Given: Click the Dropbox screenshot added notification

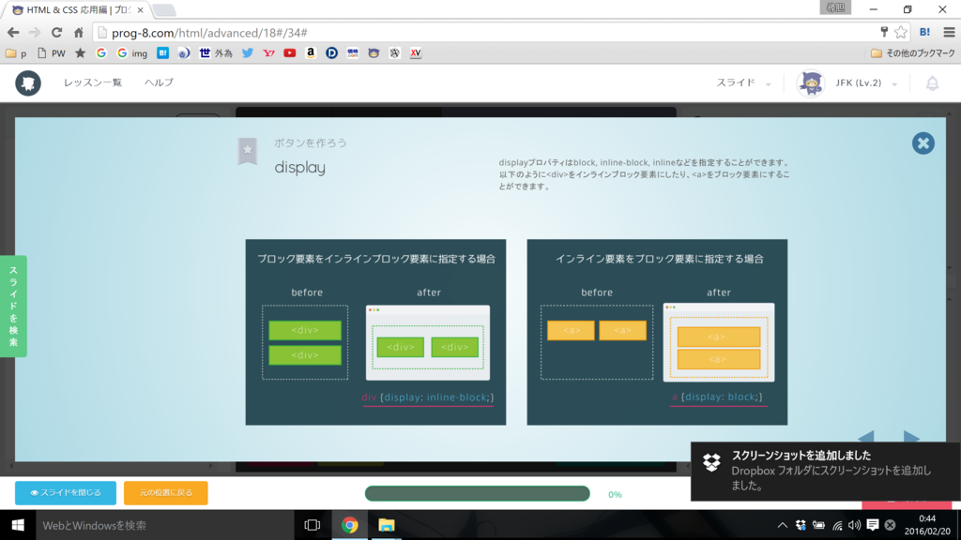Looking at the screenshot, I should coord(825,471).
